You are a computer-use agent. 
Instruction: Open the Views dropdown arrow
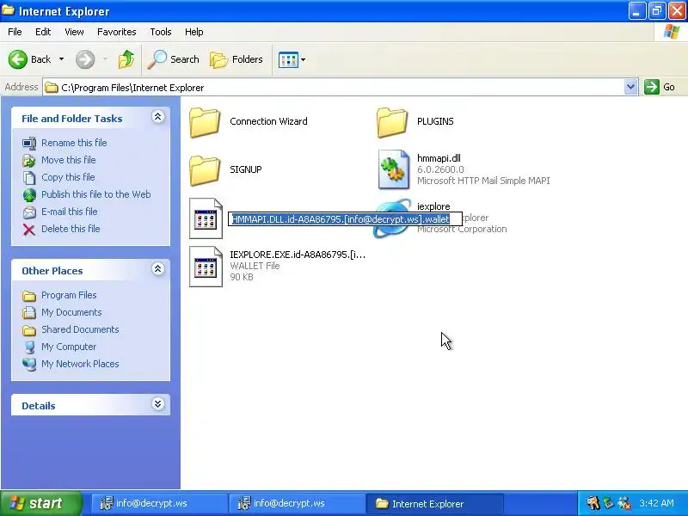click(304, 59)
